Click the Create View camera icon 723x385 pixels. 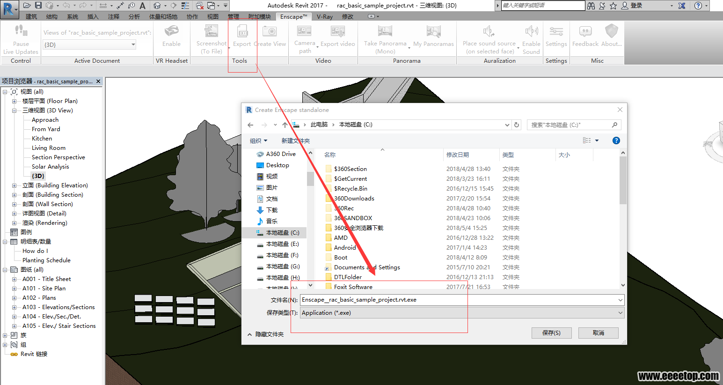tap(270, 32)
